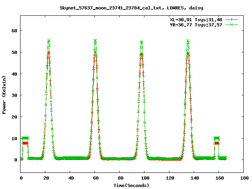This screenshot has width=252, height=189.
Task: Click the y-axis tick label 10
Action: point(14,139)
